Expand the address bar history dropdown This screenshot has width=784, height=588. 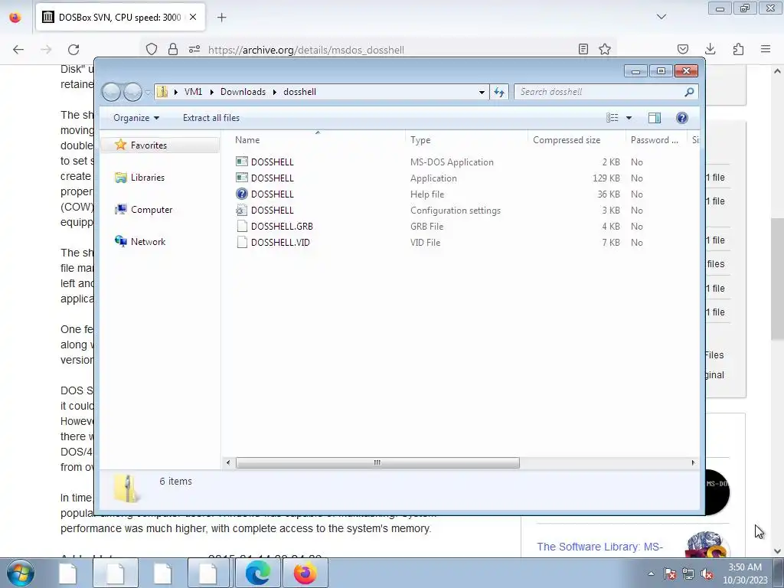(482, 92)
